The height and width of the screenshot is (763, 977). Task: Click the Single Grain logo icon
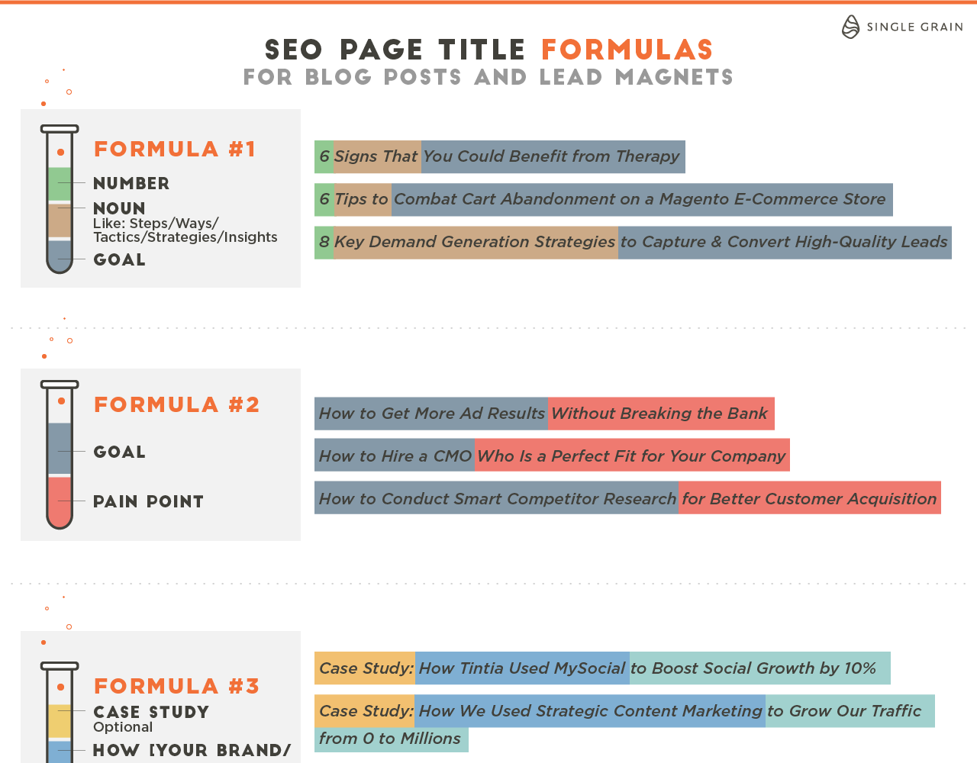click(850, 27)
